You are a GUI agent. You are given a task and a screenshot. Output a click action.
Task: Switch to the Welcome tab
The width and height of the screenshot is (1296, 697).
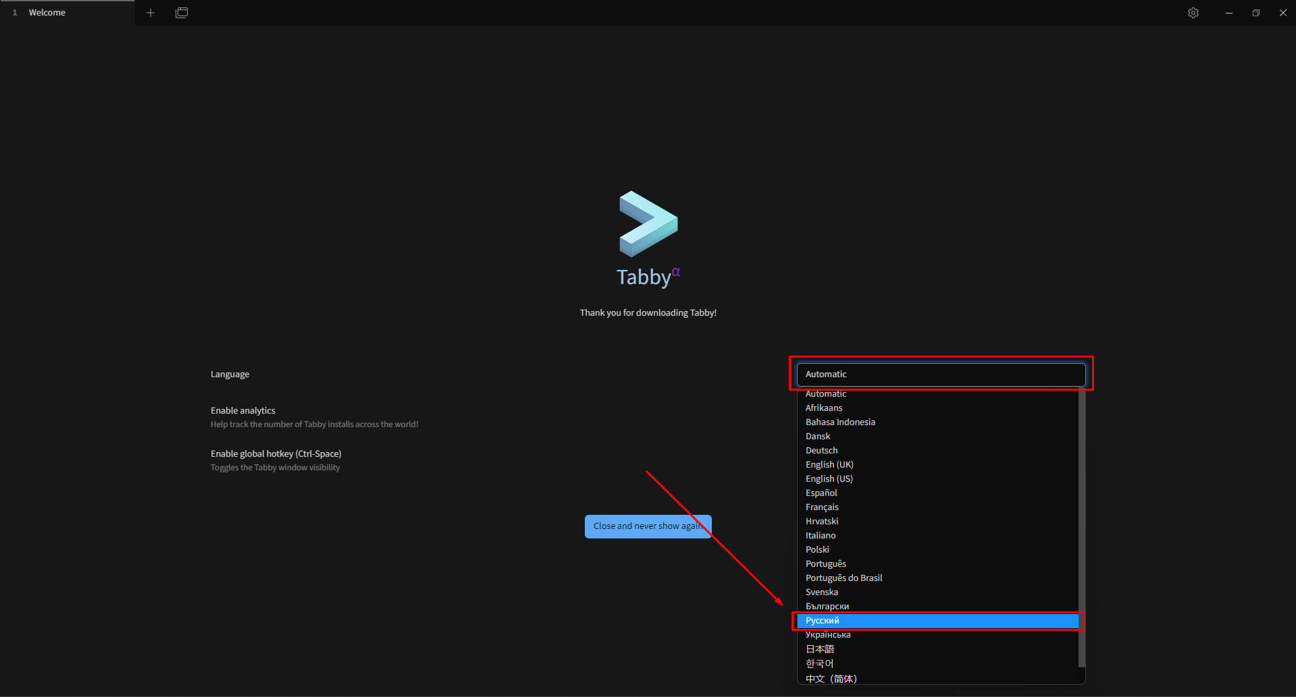pos(68,13)
